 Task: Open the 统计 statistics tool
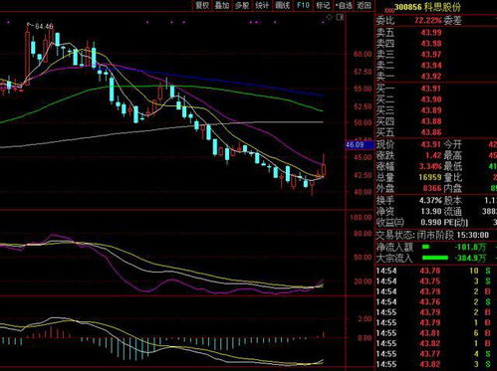coord(262,5)
